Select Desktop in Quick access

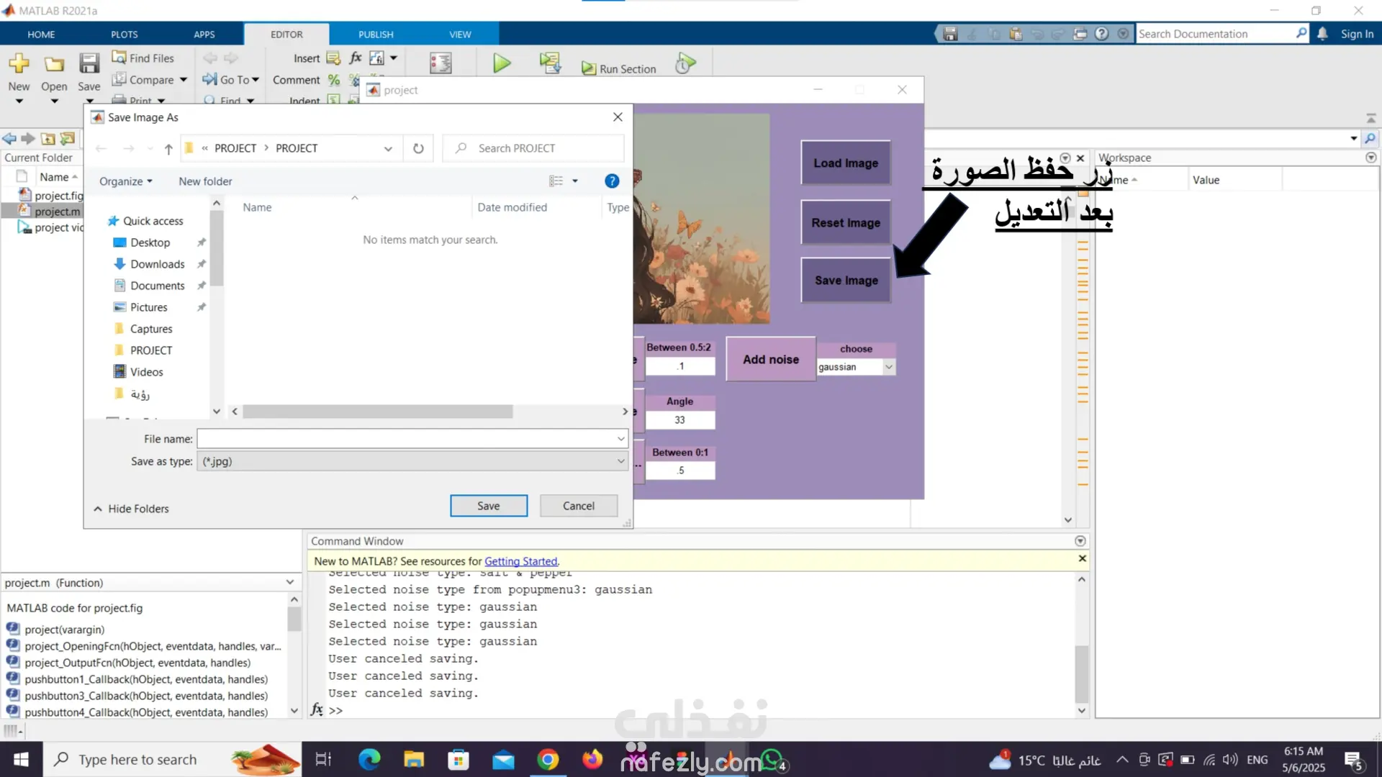(150, 242)
